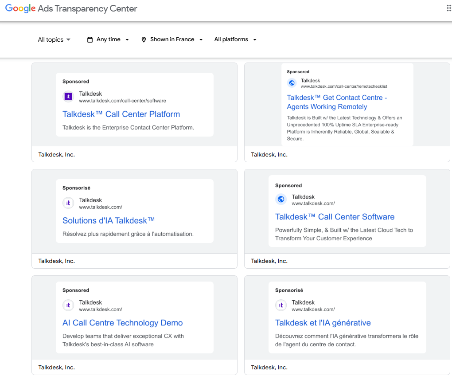Click 'Découvrez comment l'IA générative' description

[347, 340]
